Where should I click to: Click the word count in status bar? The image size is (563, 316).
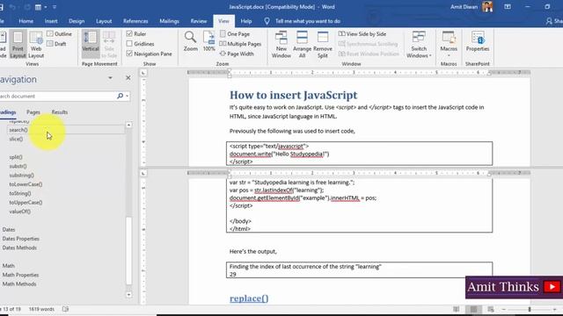pyautogui.click(x=41, y=309)
